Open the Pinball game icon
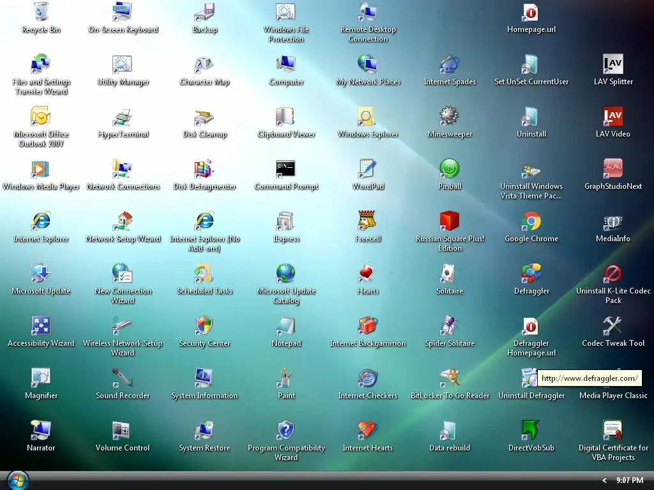The image size is (654, 490). click(x=450, y=168)
